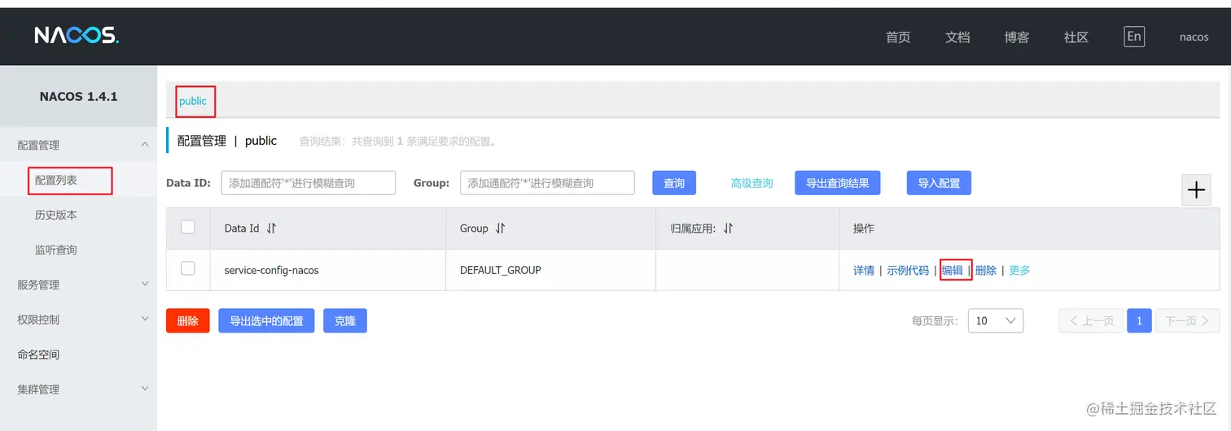The image size is (1231, 431).
Task: Click the NACOS 1.4.1 sidebar title
Action: pos(78,96)
